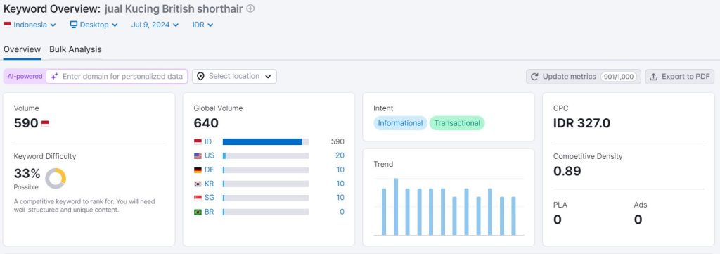Click the location pin icon
720x254 pixels.
tap(200, 76)
